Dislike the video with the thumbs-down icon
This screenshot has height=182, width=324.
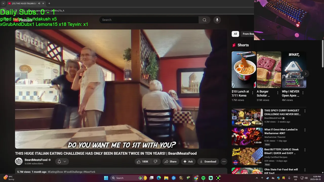pyautogui.click(x=155, y=162)
